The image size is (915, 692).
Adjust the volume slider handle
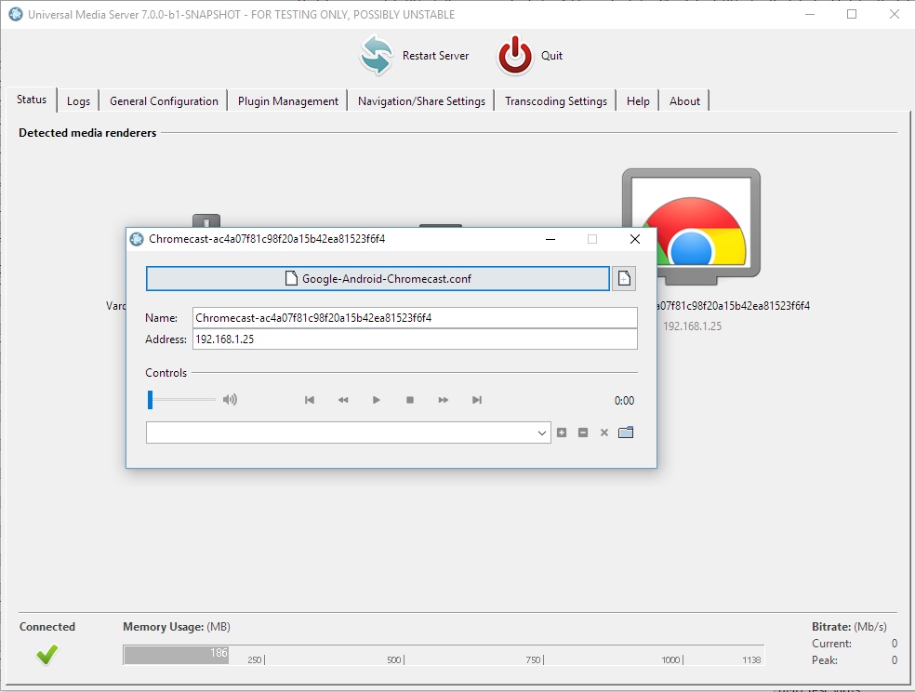[x=150, y=400]
